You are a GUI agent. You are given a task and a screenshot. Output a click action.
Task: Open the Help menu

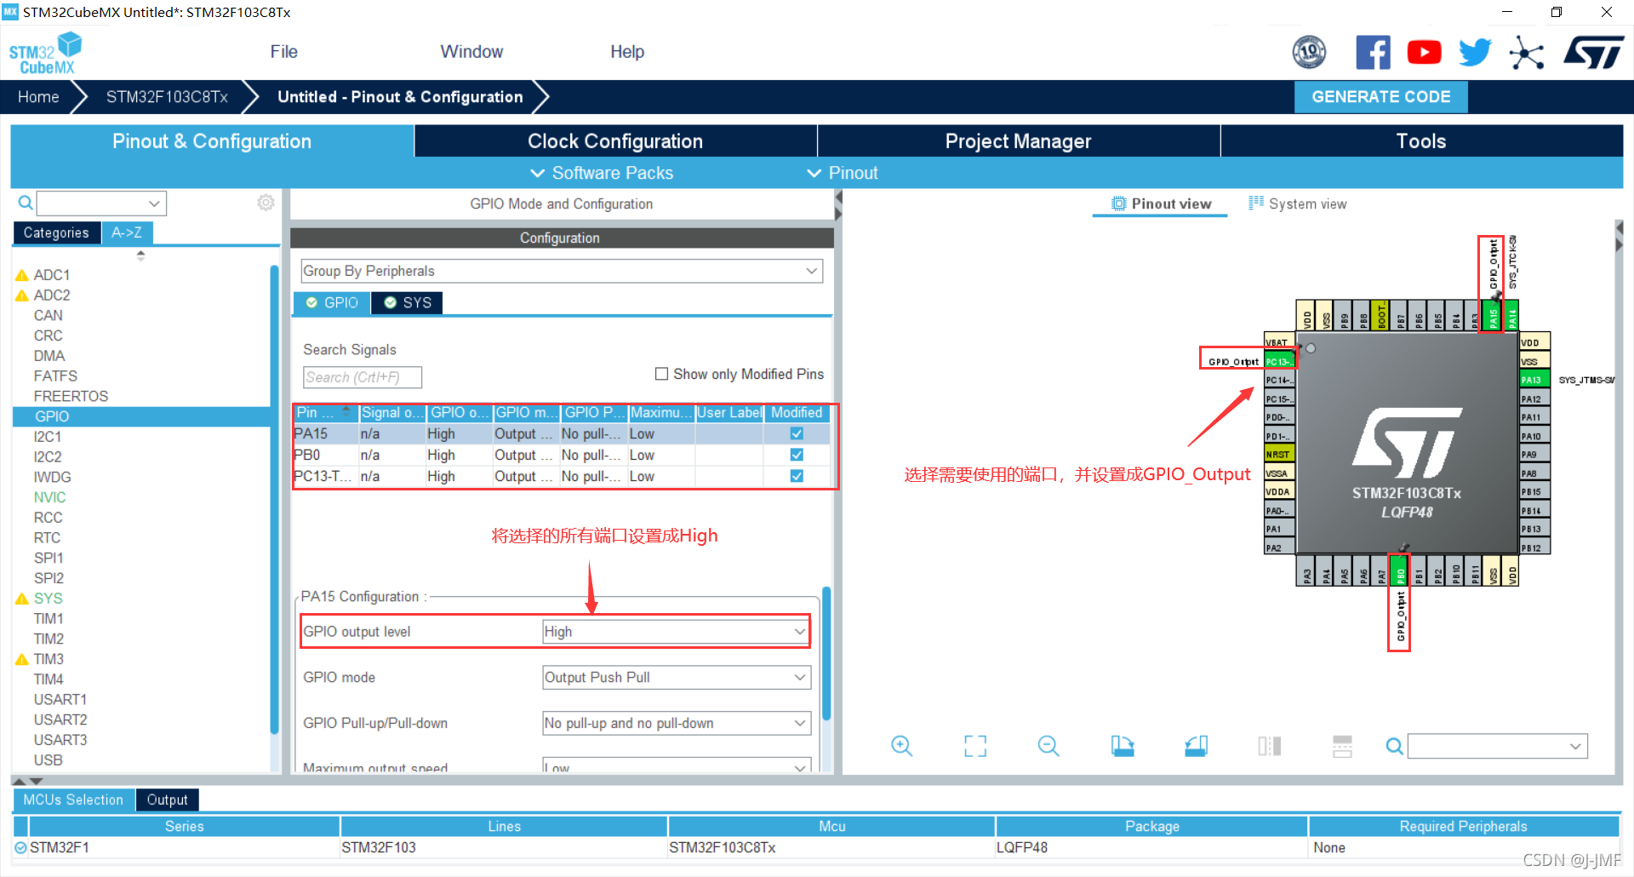click(627, 52)
